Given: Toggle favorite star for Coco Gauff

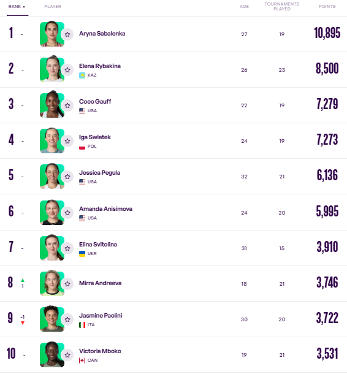Looking at the screenshot, I should tap(67, 105).
